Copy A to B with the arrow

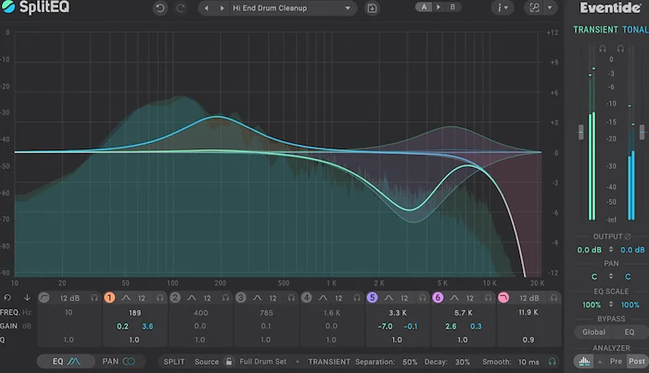coord(439,7)
